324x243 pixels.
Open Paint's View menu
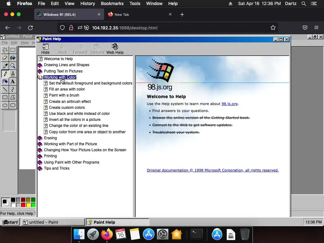pos(24,43)
